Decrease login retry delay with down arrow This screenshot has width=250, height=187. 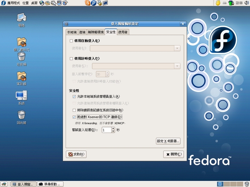113,131
